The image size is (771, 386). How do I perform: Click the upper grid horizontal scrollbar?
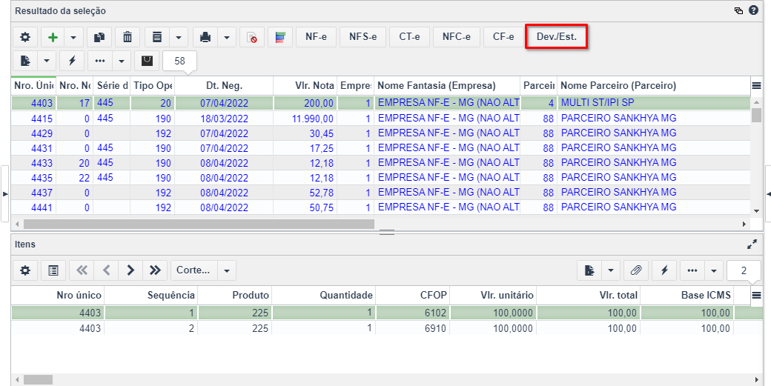click(199, 224)
